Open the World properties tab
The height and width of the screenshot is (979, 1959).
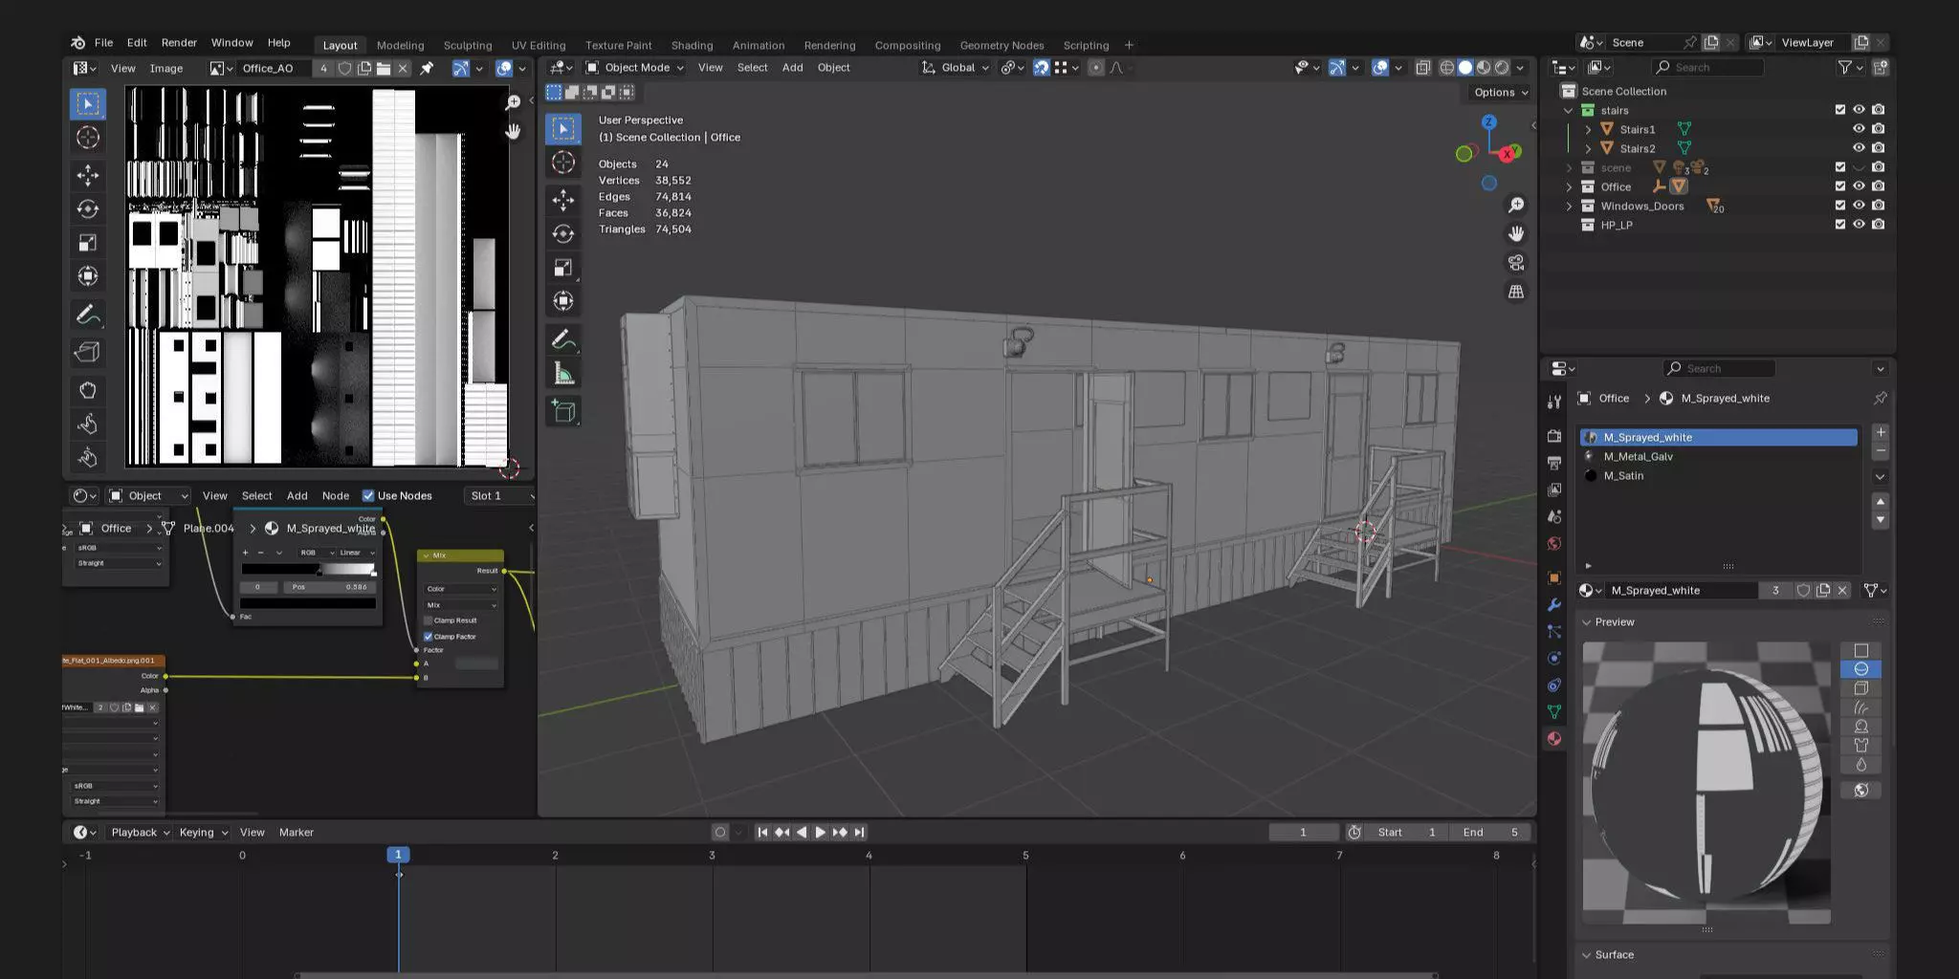pyautogui.click(x=1554, y=543)
